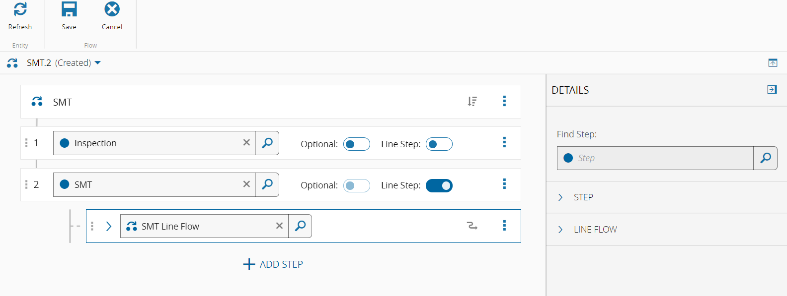Open the three-dot menu for Inspection step

pyautogui.click(x=504, y=142)
